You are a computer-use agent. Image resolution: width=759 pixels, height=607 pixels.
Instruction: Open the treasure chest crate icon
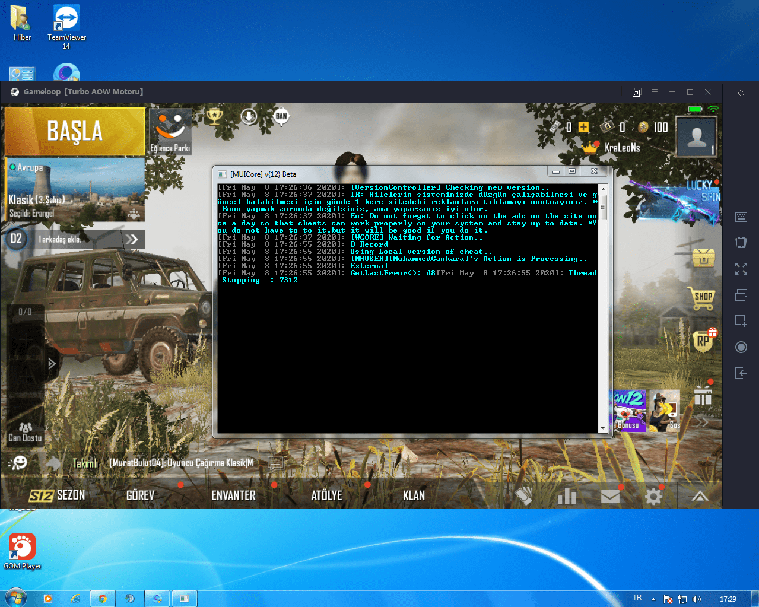(x=704, y=258)
